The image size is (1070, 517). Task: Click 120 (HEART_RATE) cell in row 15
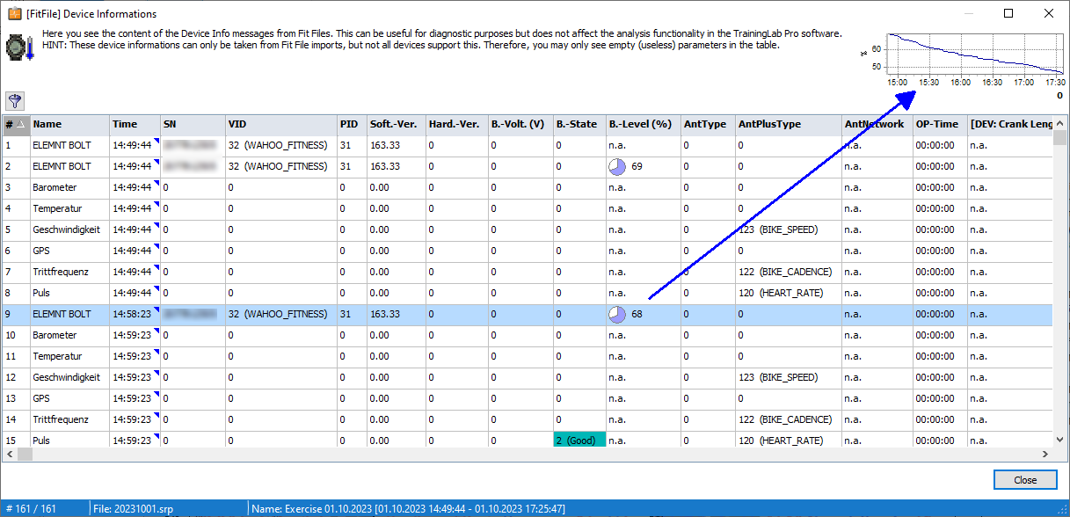coord(789,440)
